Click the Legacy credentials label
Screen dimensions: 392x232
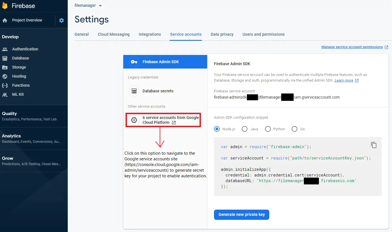tap(143, 77)
